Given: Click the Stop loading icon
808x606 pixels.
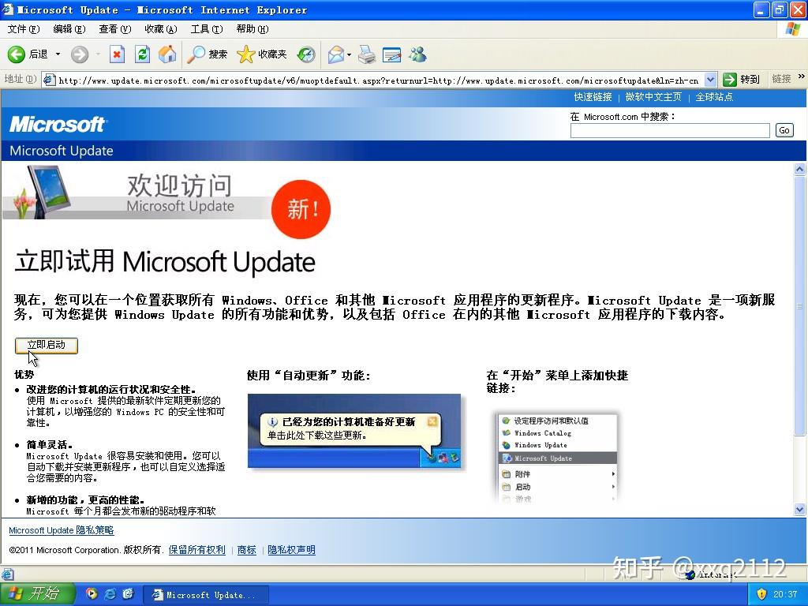Looking at the screenshot, I should (x=115, y=55).
